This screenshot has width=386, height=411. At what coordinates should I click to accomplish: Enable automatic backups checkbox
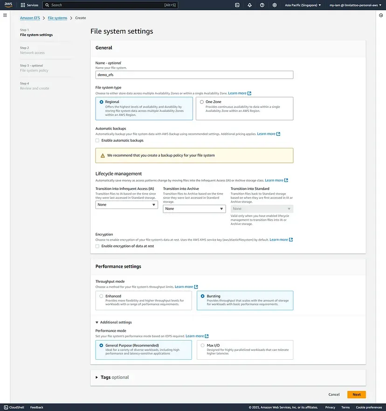97,140
